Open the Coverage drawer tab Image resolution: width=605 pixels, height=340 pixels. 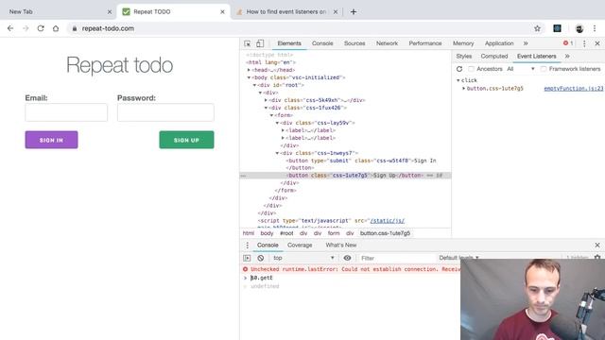click(300, 246)
